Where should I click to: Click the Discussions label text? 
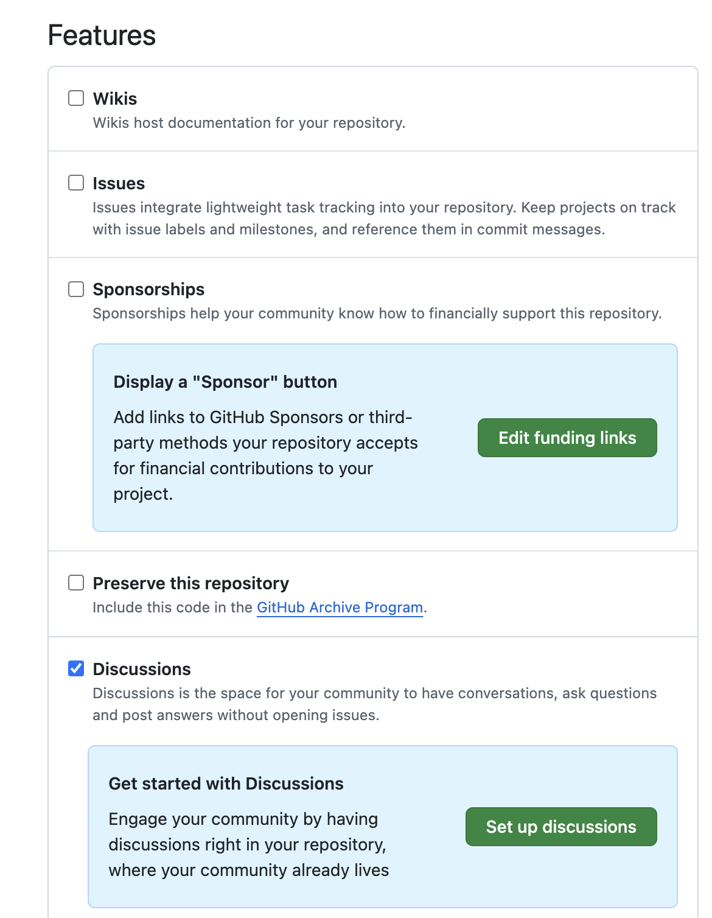142,669
